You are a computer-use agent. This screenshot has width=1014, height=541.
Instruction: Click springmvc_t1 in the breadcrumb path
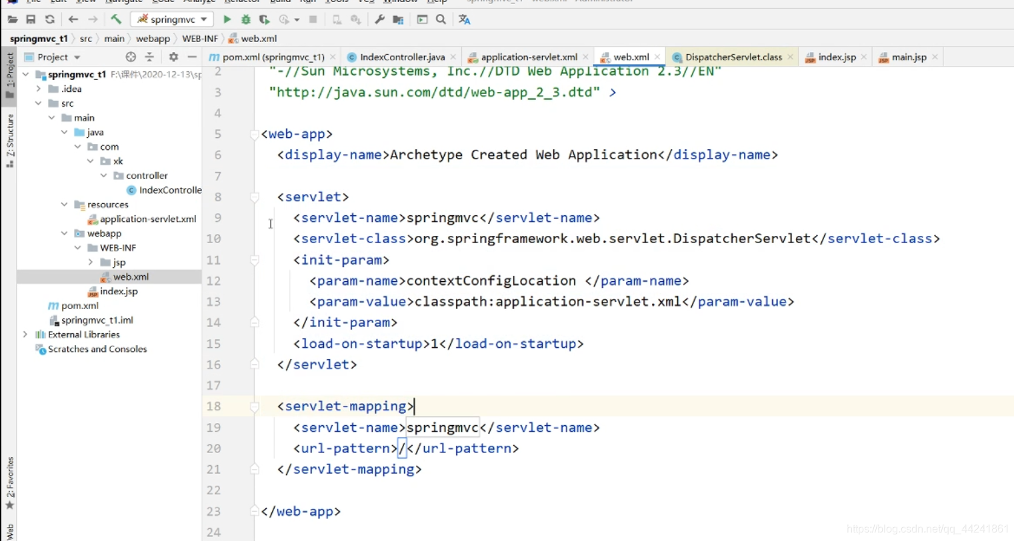39,39
